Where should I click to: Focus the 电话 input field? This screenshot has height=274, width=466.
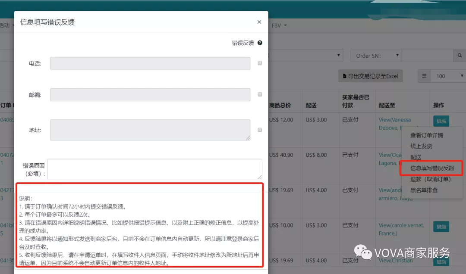[150, 63]
